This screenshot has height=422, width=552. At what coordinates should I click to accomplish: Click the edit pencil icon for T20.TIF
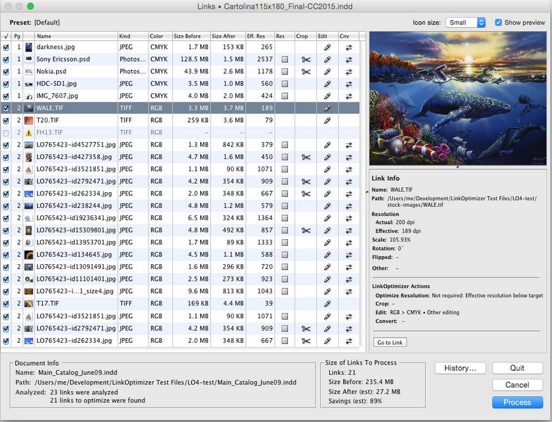coord(327,120)
